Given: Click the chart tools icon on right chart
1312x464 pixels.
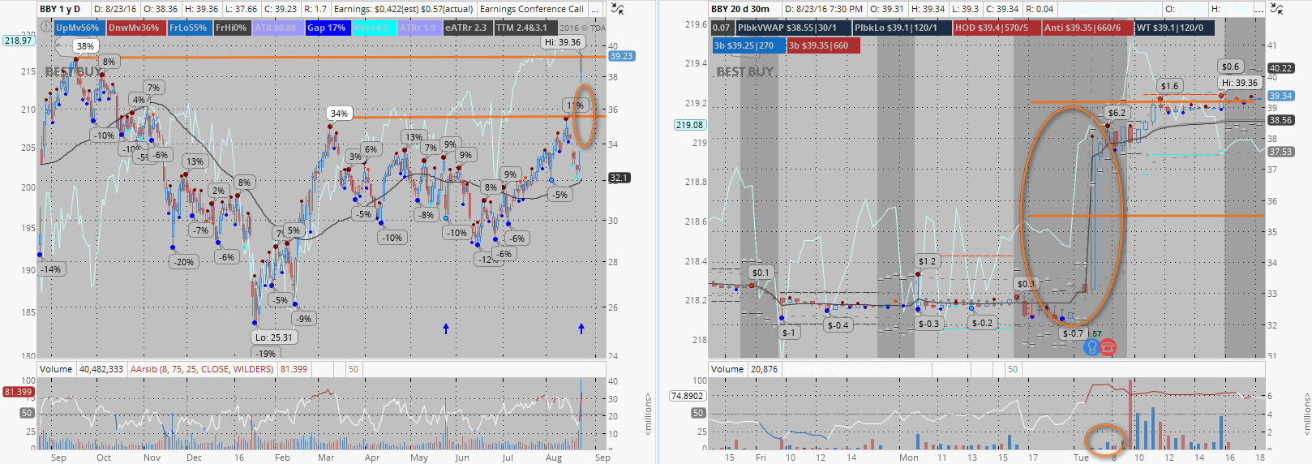Looking at the screenshot, I should [x=1276, y=9].
